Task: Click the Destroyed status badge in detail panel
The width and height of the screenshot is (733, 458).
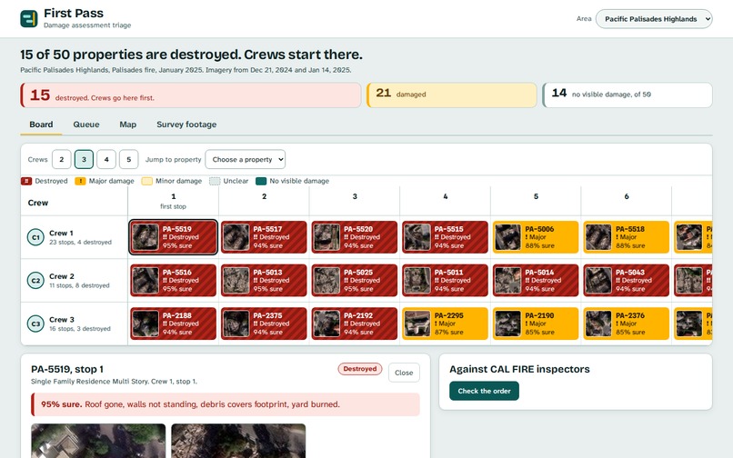Action: pos(360,369)
